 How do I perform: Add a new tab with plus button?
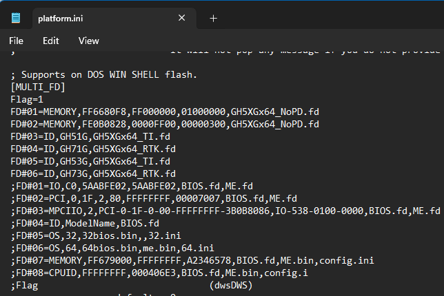click(213, 18)
